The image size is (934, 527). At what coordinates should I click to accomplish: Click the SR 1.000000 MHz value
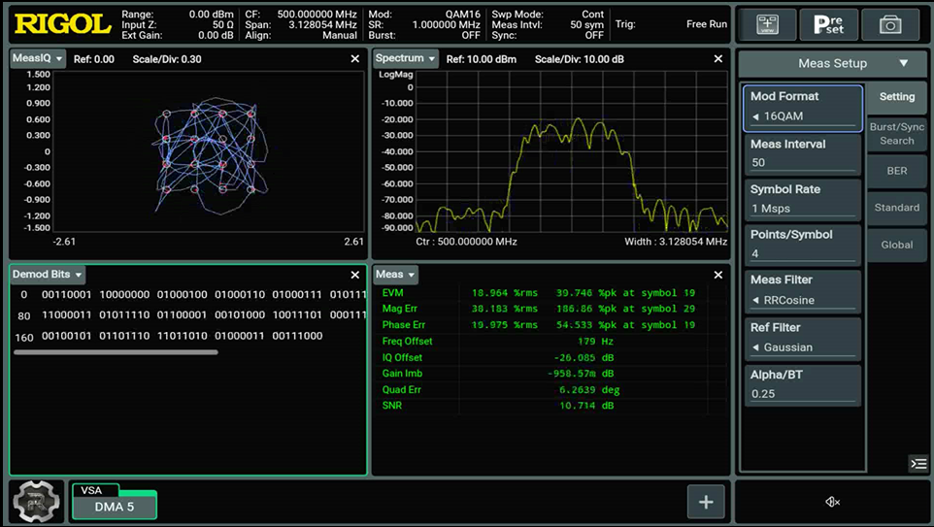[447, 25]
